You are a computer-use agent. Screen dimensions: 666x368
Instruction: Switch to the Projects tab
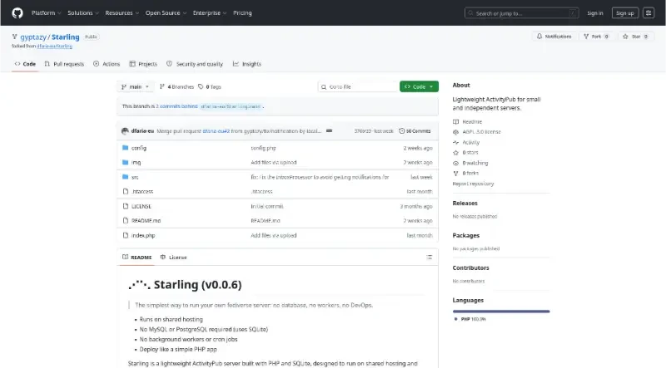point(143,64)
